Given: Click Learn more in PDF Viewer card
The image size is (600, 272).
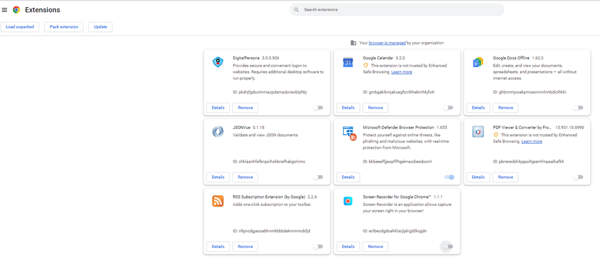Looking at the screenshot, I should tap(532, 142).
